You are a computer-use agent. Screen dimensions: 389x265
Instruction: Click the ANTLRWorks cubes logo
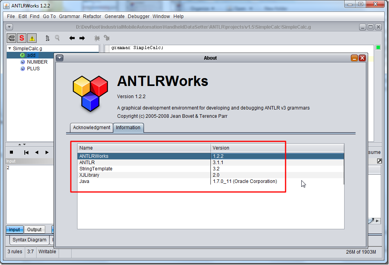(x=90, y=93)
